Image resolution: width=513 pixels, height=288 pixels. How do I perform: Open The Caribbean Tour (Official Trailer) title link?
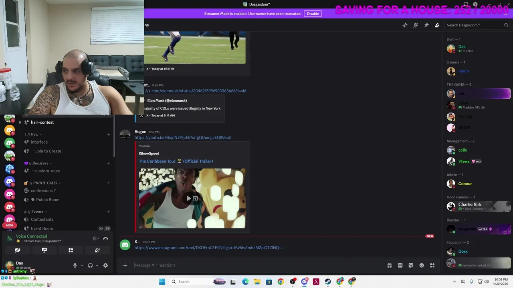click(176, 161)
